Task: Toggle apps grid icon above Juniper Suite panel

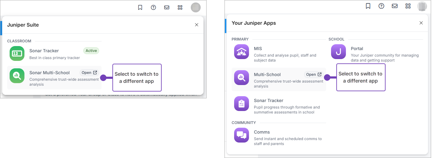Action: pyautogui.click(x=180, y=7)
